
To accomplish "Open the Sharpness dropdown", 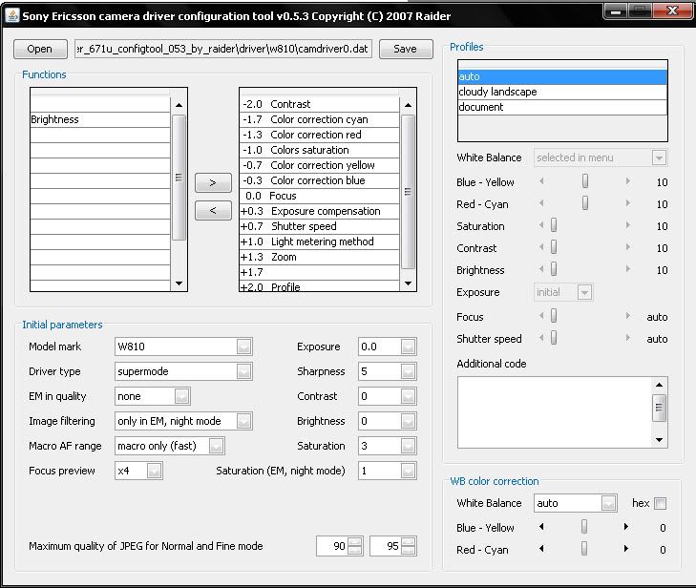I will [408, 371].
